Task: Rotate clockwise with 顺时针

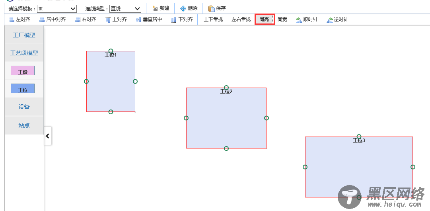Action: coord(307,20)
